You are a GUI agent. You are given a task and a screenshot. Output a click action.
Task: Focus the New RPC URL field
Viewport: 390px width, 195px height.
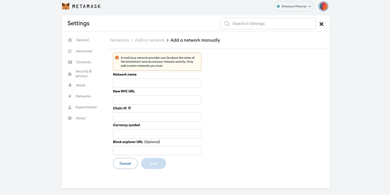click(x=157, y=100)
